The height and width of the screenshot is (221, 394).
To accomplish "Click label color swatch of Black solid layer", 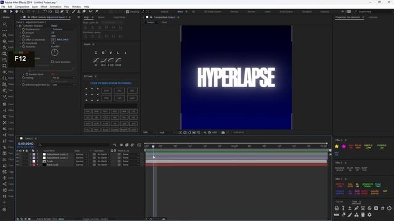I will click(x=34, y=165).
